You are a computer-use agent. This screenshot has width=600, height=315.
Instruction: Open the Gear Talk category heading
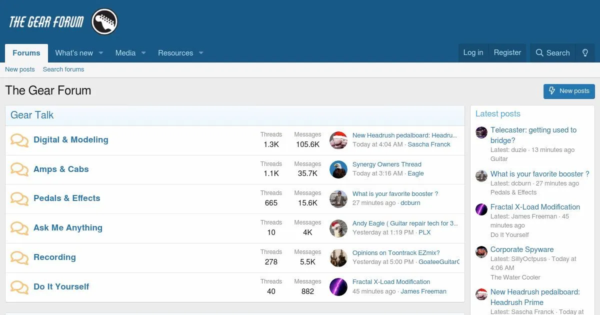(32, 115)
